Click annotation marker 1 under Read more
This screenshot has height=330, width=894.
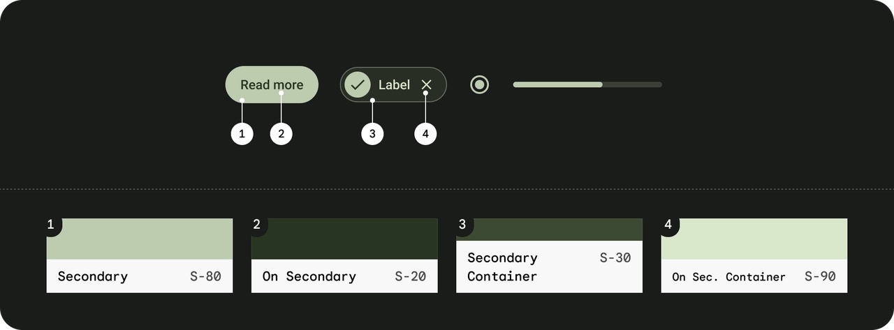coord(242,134)
